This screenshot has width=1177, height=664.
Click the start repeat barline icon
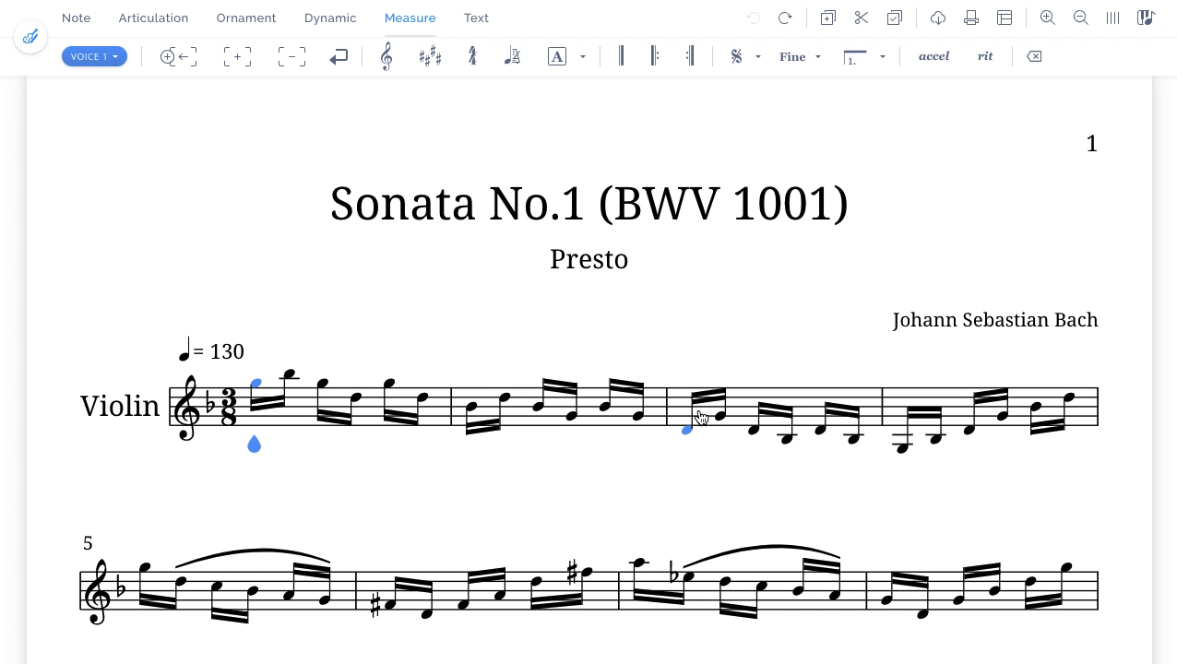point(654,57)
